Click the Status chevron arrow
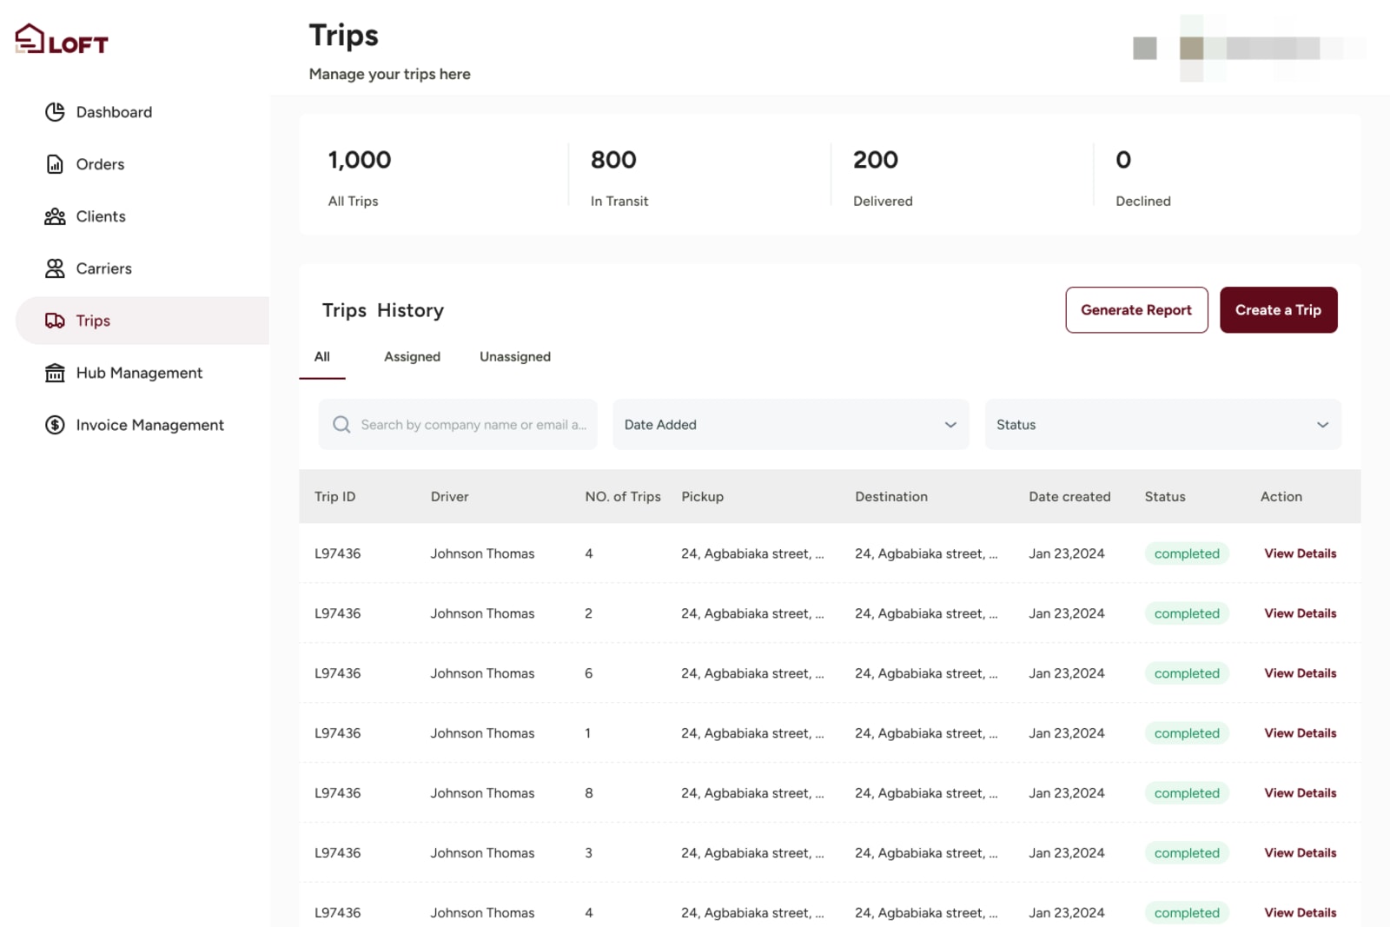This screenshot has height=927, width=1390. tap(1322, 425)
